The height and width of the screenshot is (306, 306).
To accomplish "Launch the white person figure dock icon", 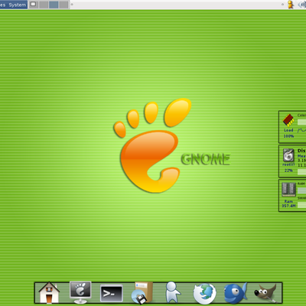I will point(173,292).
